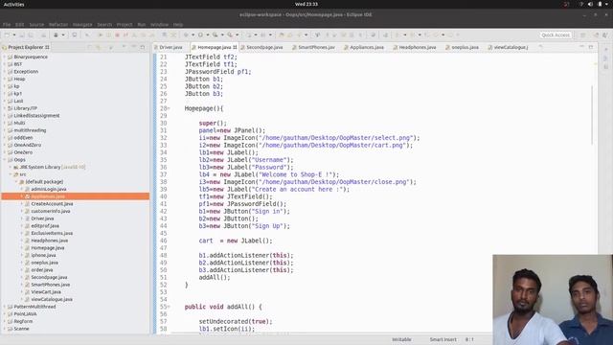The width and height of the screenshot is (613, 345).
Task: Collapse the (default package) node
Action: (x=16, y=182)
